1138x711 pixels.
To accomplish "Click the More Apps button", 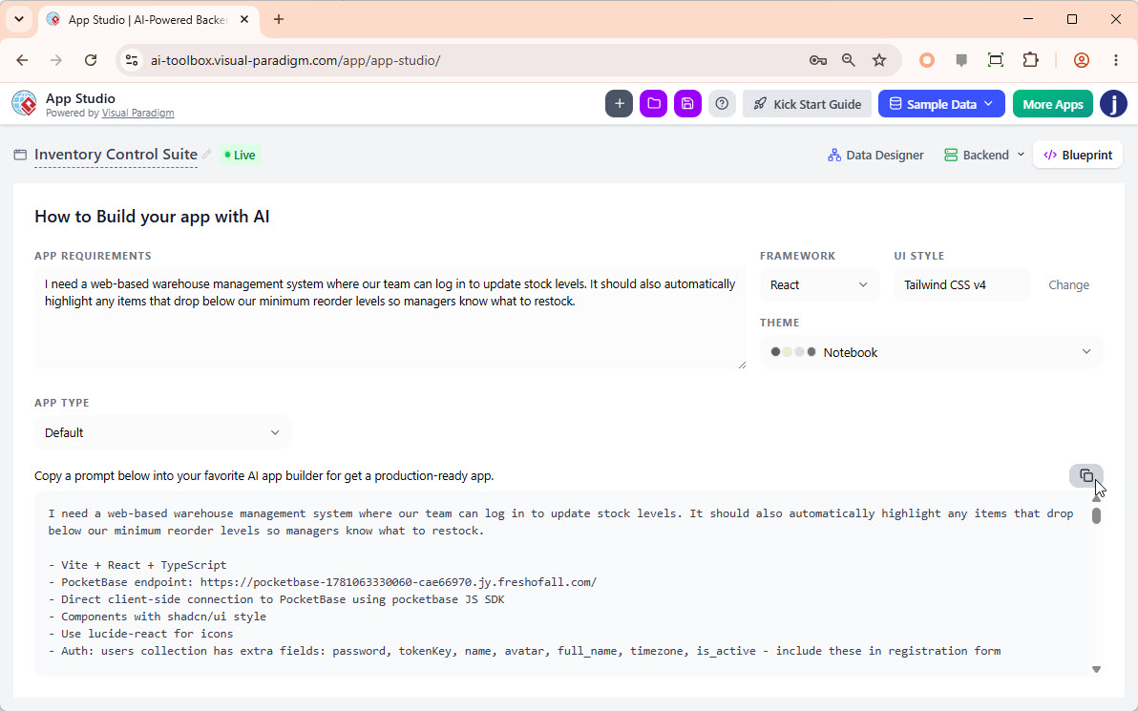I will tap(1052, 104).
